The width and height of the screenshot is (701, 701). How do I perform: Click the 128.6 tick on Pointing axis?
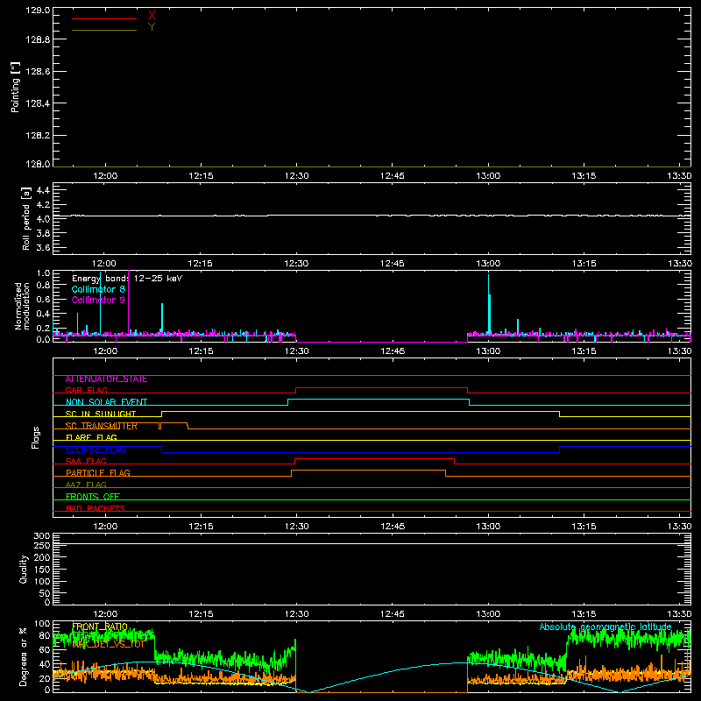click(x=38, y=72)
